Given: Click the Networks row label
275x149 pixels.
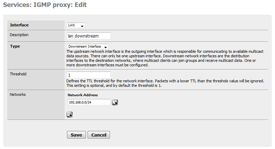Looking at the screenshot, I should (18, 94).
